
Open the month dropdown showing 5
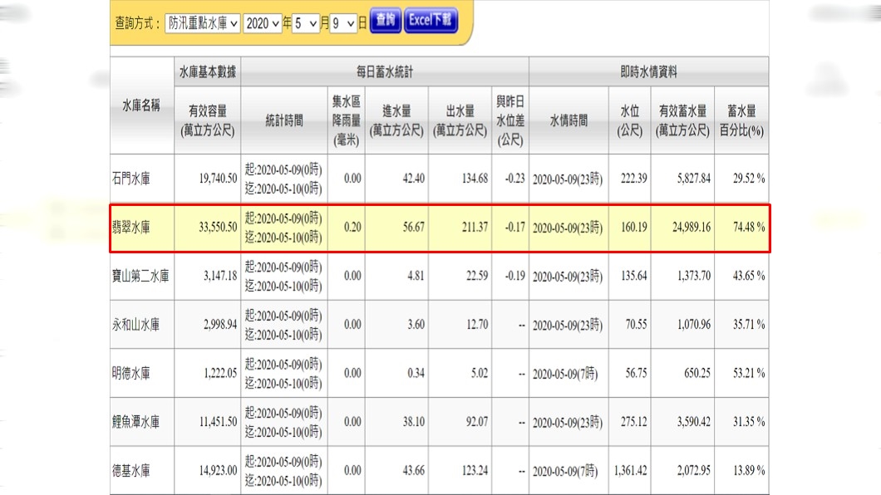point(306,23)
